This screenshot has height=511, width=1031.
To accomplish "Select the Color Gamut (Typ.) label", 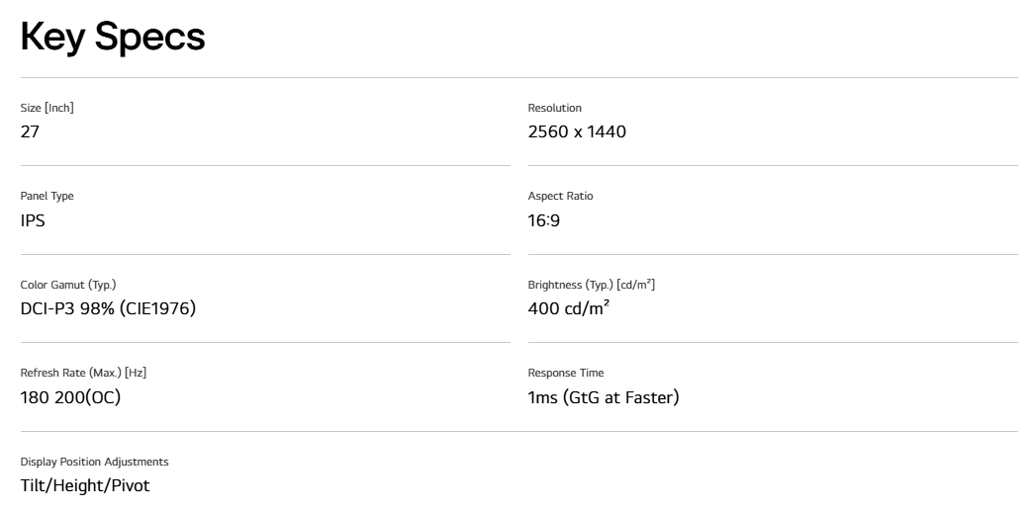I will (x=67, y=285).
